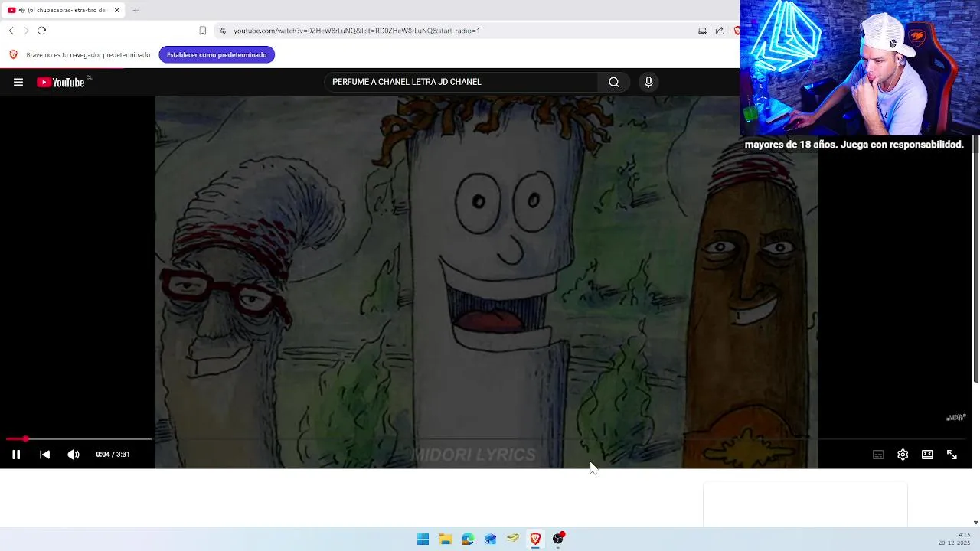Select the youtube.com URL address

(x=357, y=31)
